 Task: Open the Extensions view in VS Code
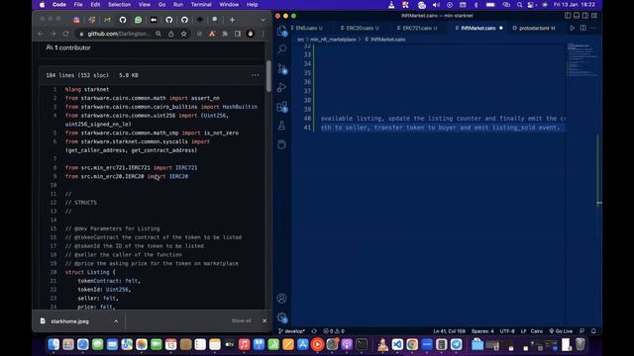point(281,107)
